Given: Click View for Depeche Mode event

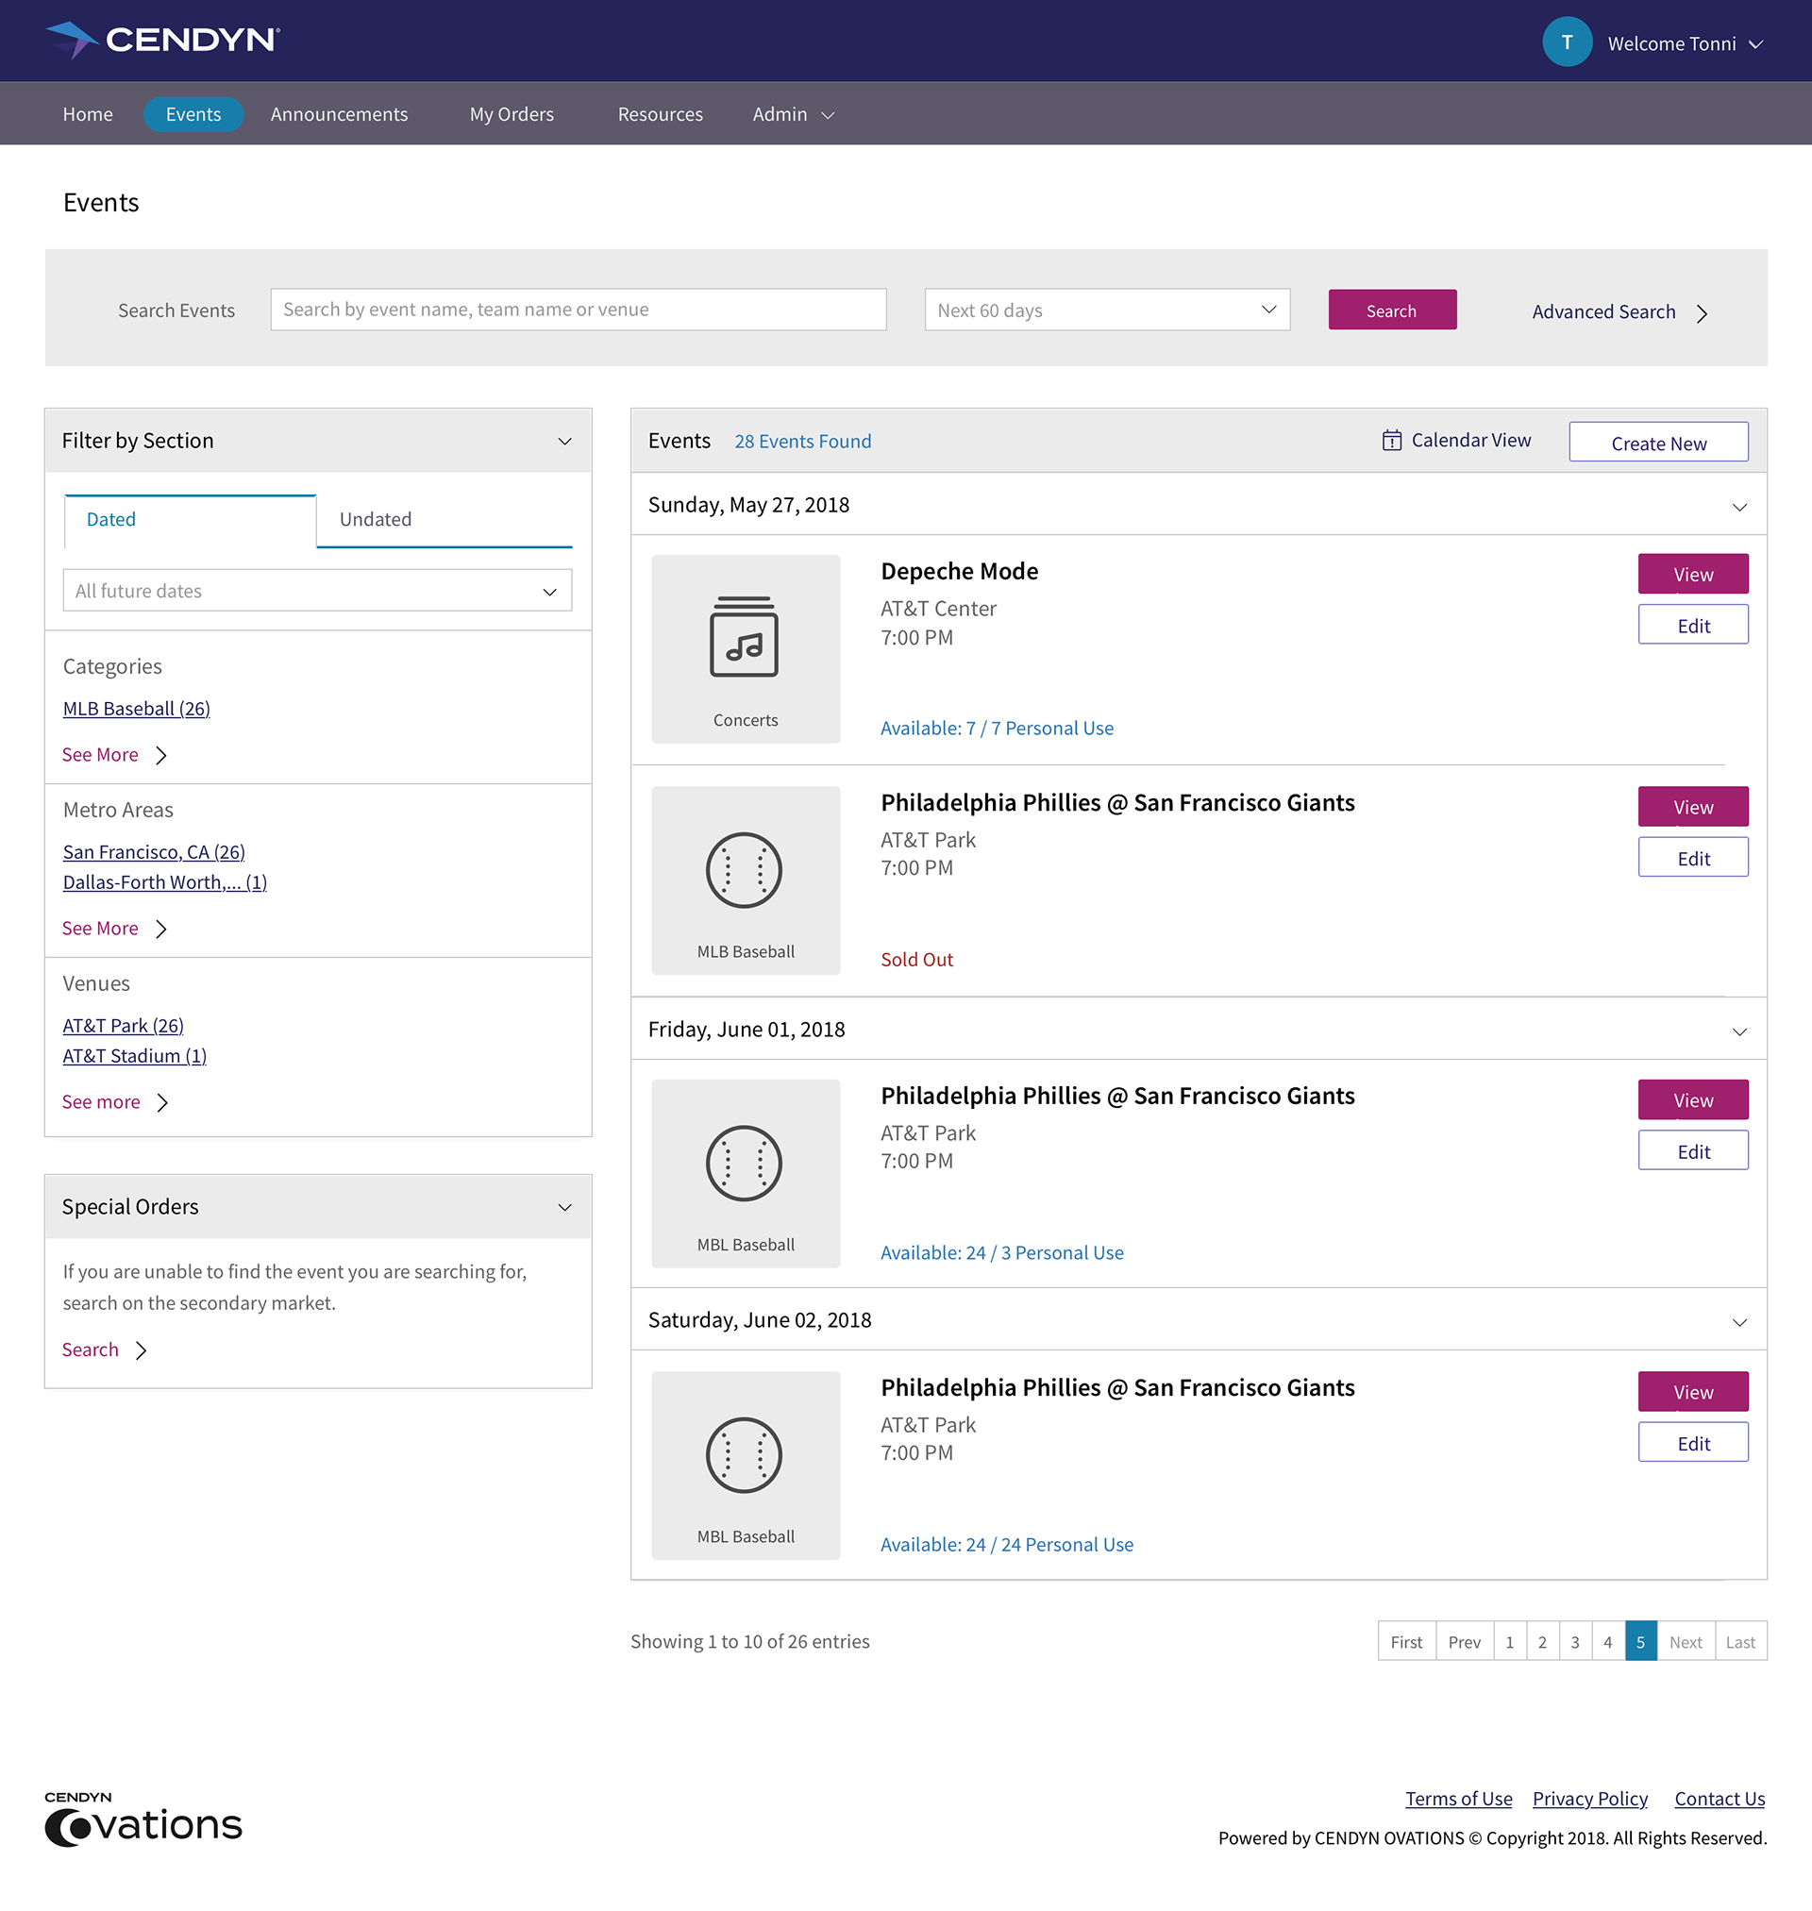Looking at the screenshot, I should (x=1692, y=574).
